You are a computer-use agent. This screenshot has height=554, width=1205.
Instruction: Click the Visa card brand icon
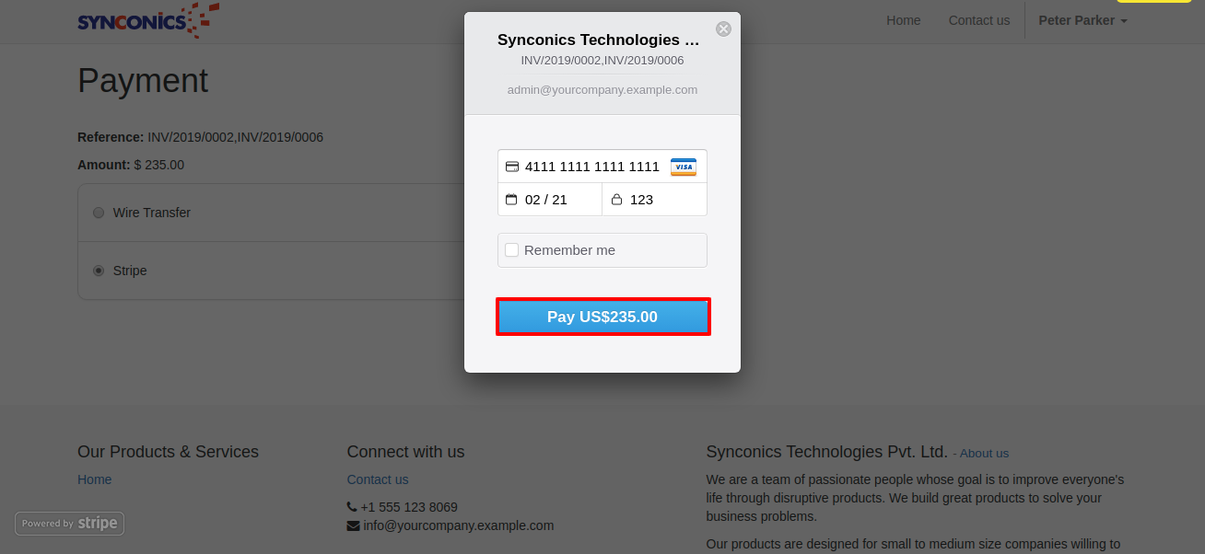tap(683, 167)
